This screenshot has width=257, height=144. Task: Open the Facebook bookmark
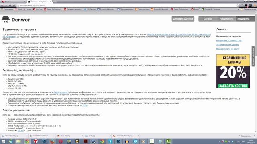pos(125,10)
